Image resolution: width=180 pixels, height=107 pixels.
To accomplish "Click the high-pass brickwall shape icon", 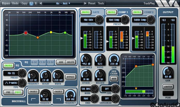I will tap(33, 99).
